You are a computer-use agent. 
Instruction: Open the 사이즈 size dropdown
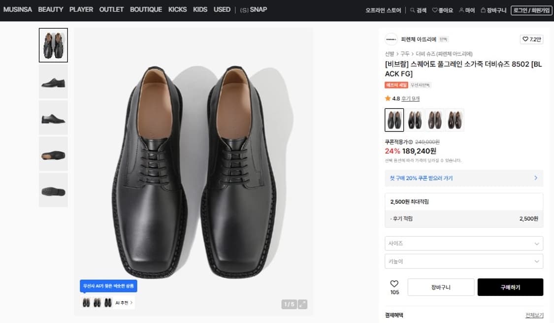463,243
